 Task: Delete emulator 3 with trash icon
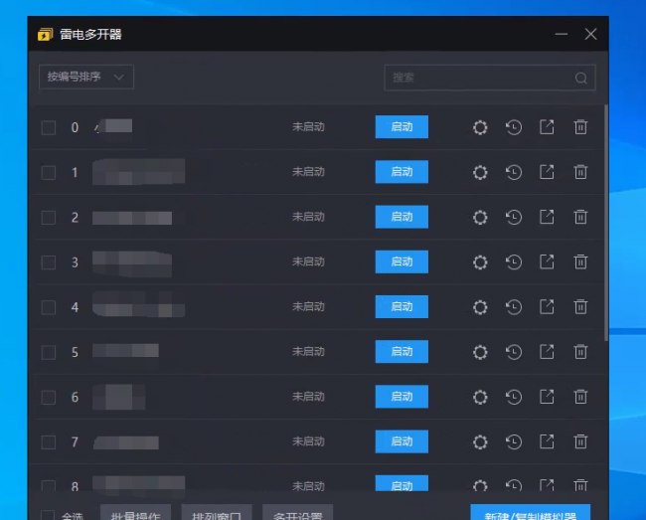(580, 261)
